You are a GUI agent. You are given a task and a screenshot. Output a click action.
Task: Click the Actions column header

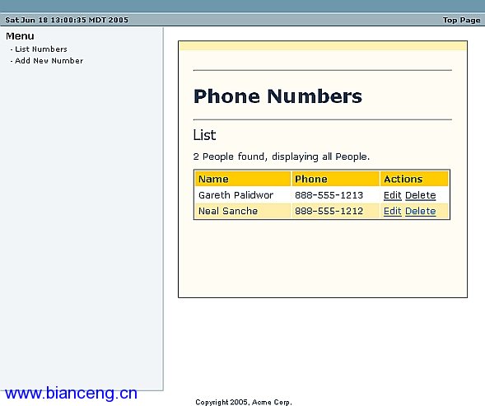[403, 179]
